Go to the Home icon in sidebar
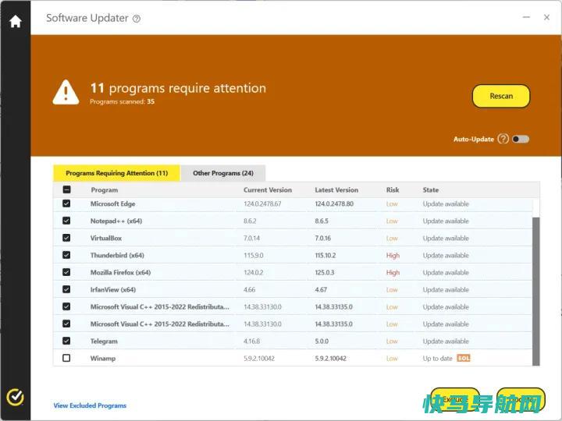The height and width of the screenshot is (421, 562). (x=16, y=21)
